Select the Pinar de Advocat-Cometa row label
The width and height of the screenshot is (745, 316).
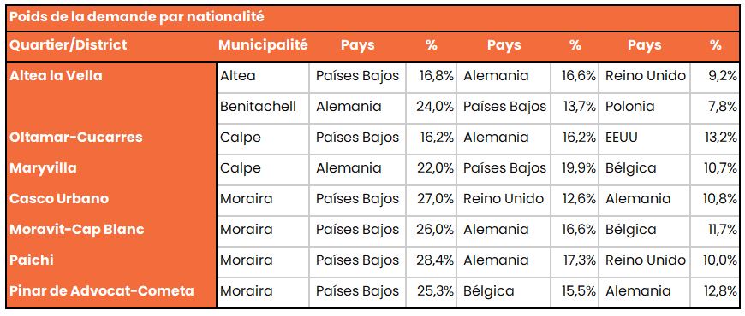102,291
